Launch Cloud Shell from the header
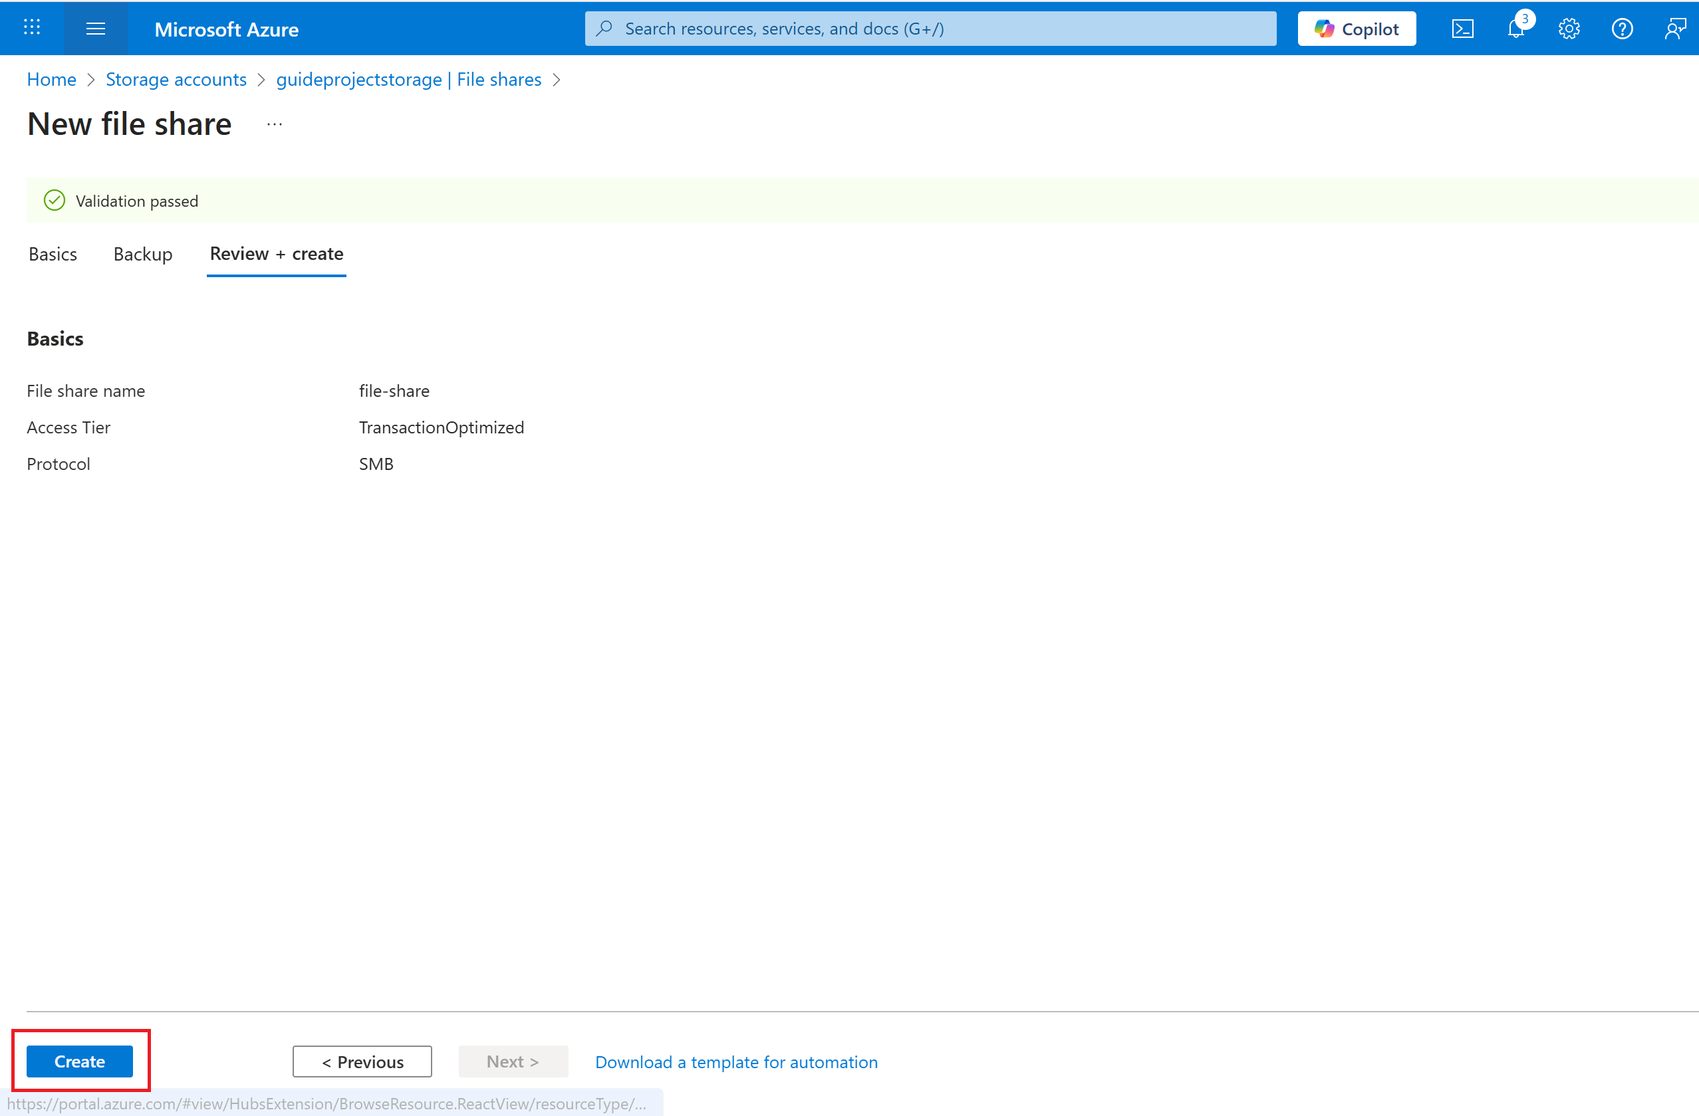 pos(1462,29)
